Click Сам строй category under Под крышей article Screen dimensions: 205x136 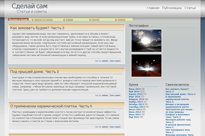115,96
